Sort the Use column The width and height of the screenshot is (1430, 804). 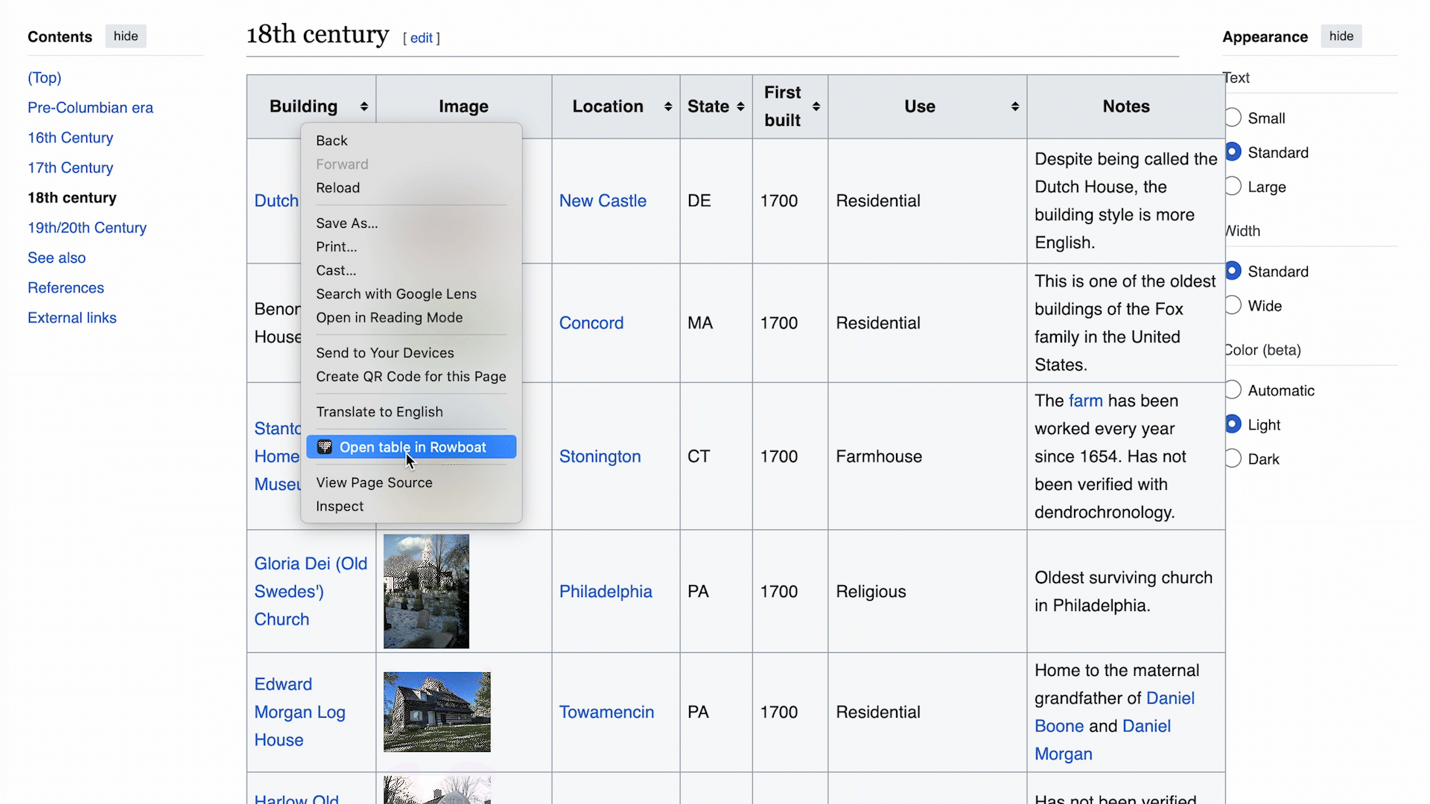pyautogui.click(x=1014, y=106)
